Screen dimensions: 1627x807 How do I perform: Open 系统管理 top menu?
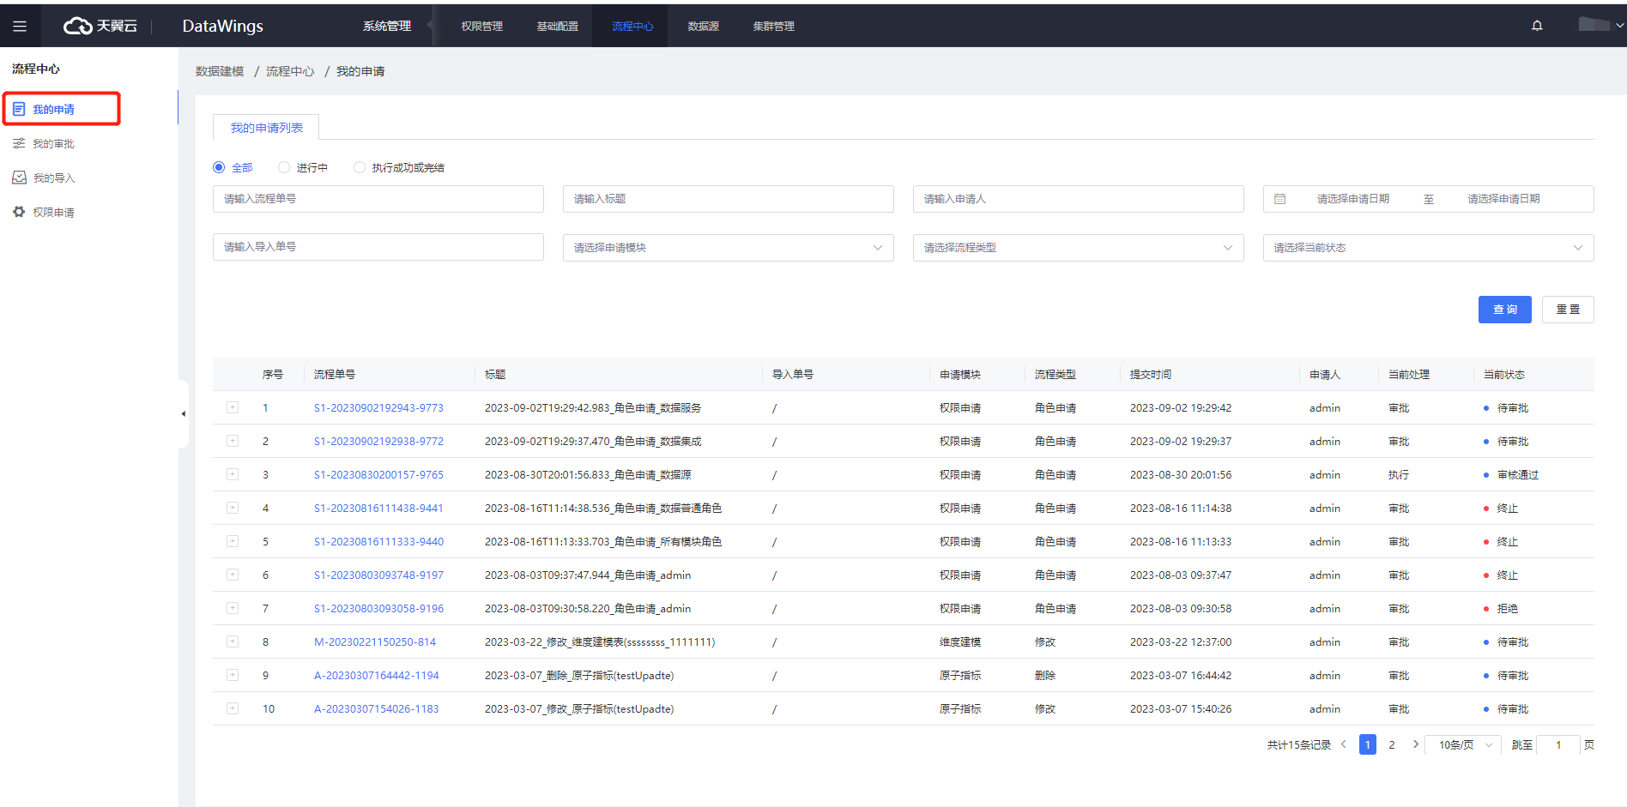pos(387,26)
